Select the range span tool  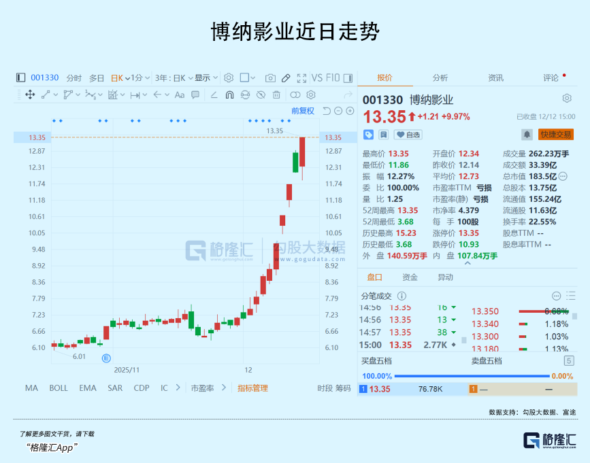coord(135,95)
